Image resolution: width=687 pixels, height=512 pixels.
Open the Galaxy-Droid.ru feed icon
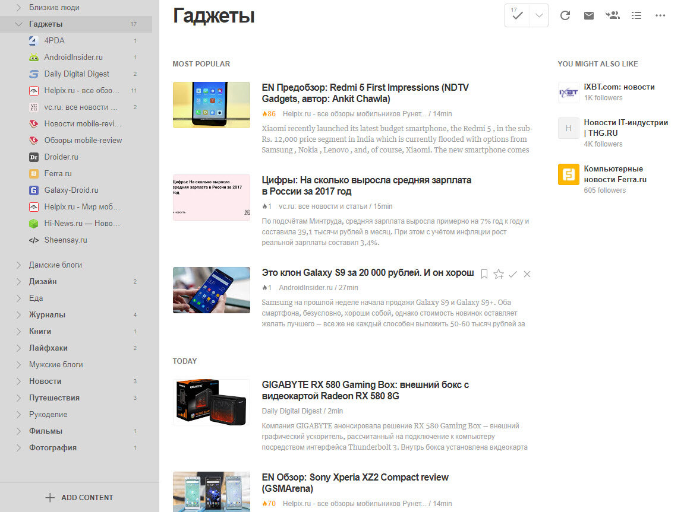click(34, 190)
